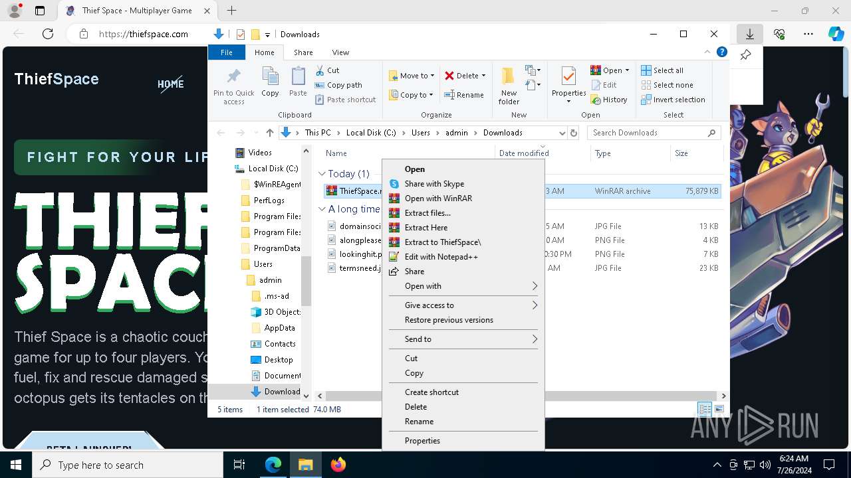This screenshot has width=851, height=478.
Task: Click the Windows Start button
Action: point(16,465)
